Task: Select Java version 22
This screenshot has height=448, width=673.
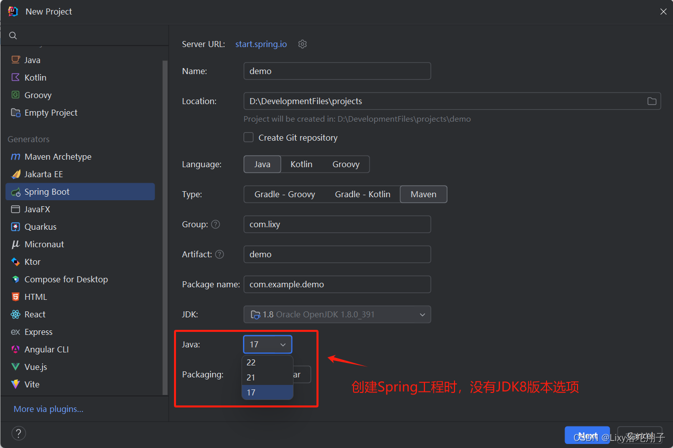Action: pos(267,362)
